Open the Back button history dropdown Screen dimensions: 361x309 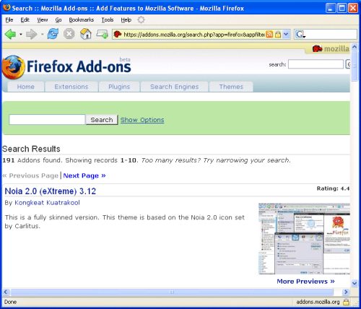(21, 35)
